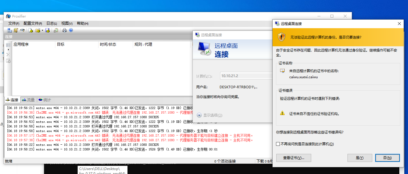The height and width of the screenshot is (174, 408).
Task: Click red error log line at 19:57:17
Action: [130, 135]
